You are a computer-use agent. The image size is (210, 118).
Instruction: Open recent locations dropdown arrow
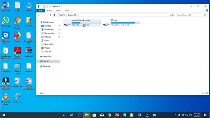point(47,15)
